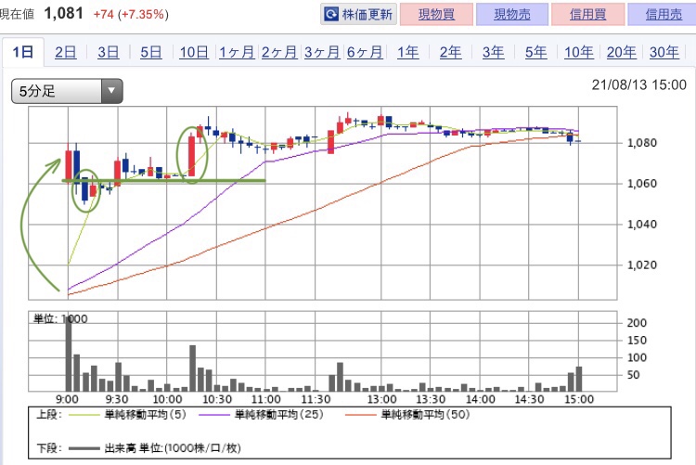Viewport: 696px width, 465px height.
Task: Switch to the 2年 chart tab
Action: point(450,52)
